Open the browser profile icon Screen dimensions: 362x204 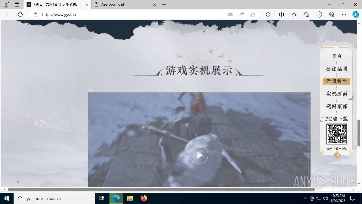(6, 5)
